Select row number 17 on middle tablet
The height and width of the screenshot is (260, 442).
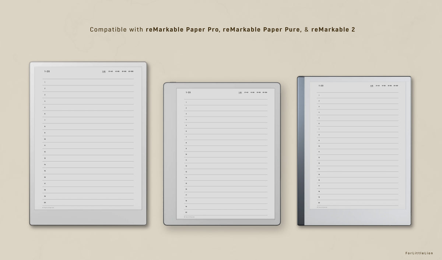(186, 195)
